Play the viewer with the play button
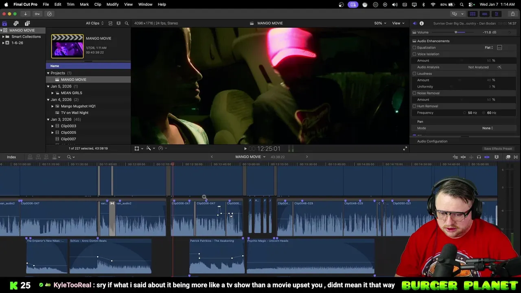Image resolution: width=521 pixels, height=293 pixels. pos(245,149)
